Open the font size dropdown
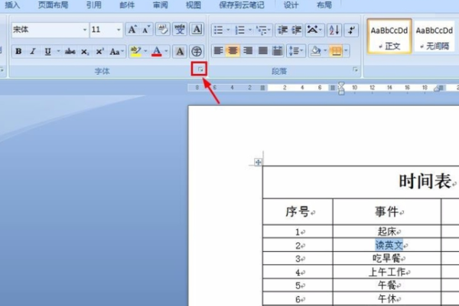The image size is (459, 306). coord(119,30)
